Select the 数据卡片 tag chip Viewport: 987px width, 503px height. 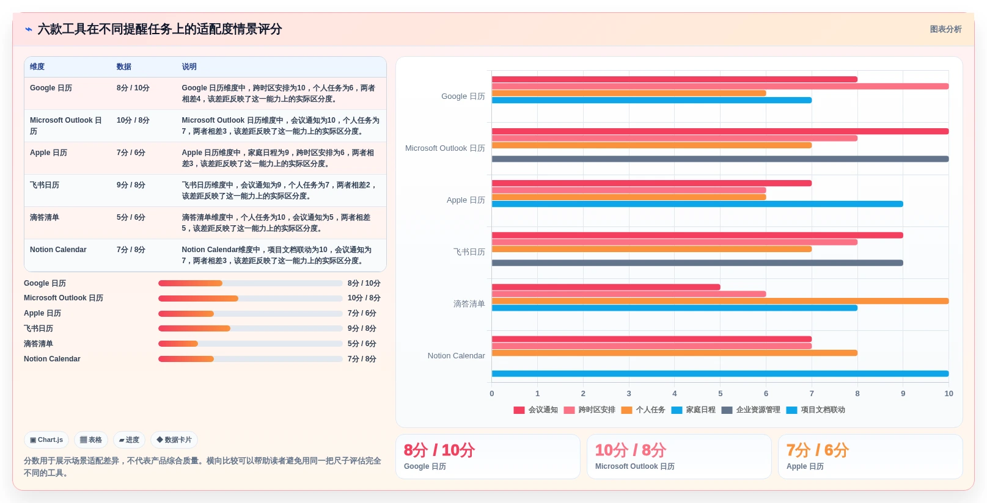pos(174,440)
